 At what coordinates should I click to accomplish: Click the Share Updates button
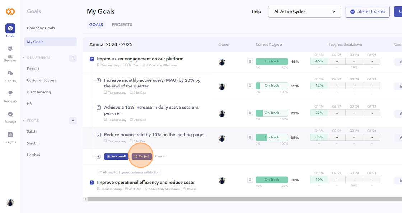coord(367,11)
